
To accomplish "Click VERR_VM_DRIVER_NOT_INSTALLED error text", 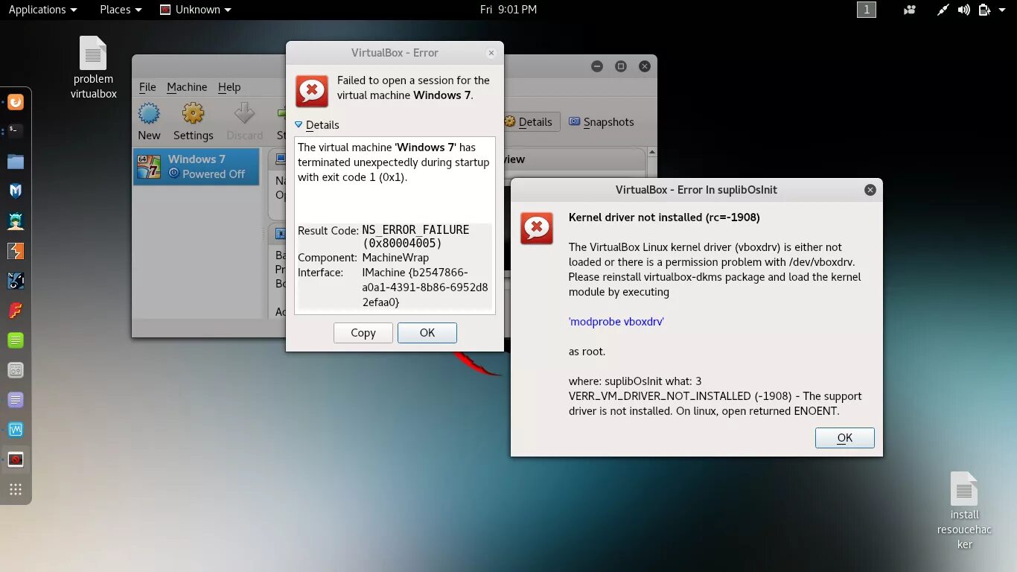I will pos(660,396).
